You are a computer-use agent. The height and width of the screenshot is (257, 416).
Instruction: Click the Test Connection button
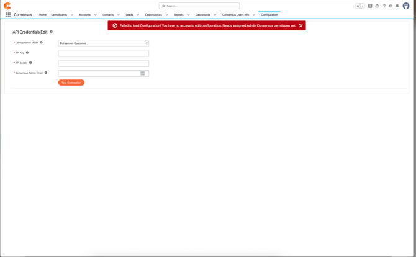click(71, 83)
